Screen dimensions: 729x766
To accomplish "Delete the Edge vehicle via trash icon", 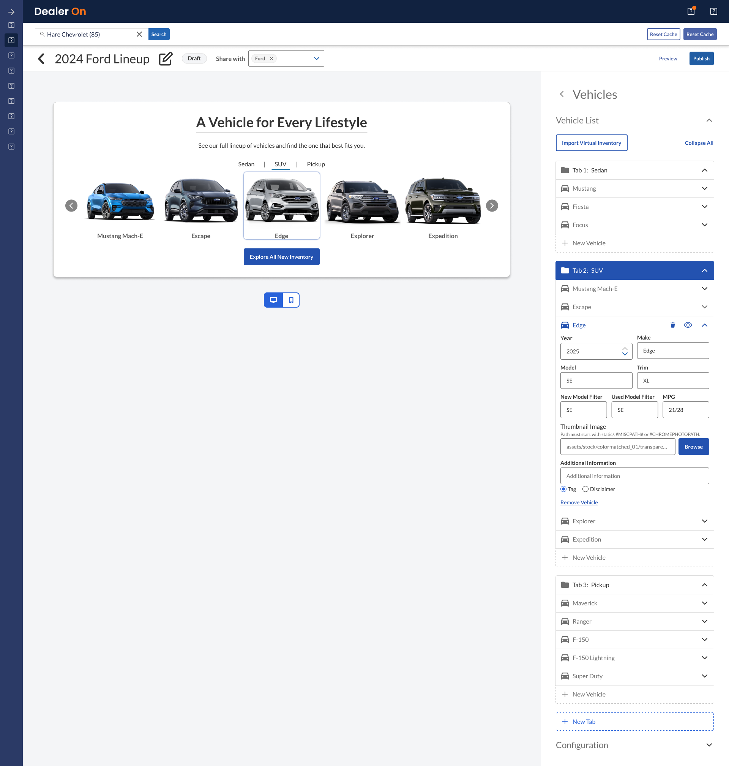I will (x=673, y=325).
